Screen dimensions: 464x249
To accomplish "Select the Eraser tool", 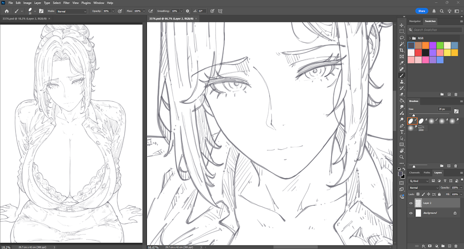I will pyautogui.click(x=401, y=94).
